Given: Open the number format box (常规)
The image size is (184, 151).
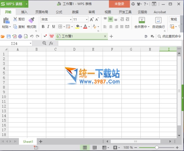Looking at the screenshot, I should click(x=174, y=19).
